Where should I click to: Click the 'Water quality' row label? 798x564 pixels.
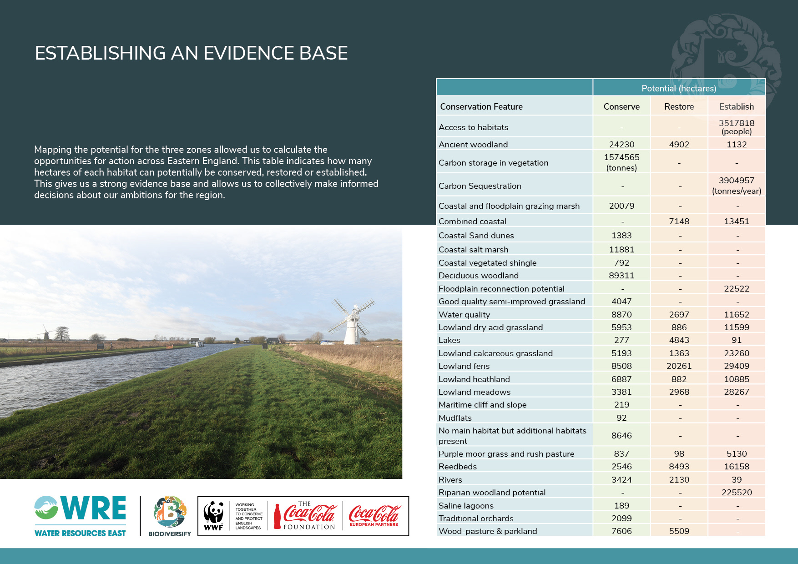464,315
